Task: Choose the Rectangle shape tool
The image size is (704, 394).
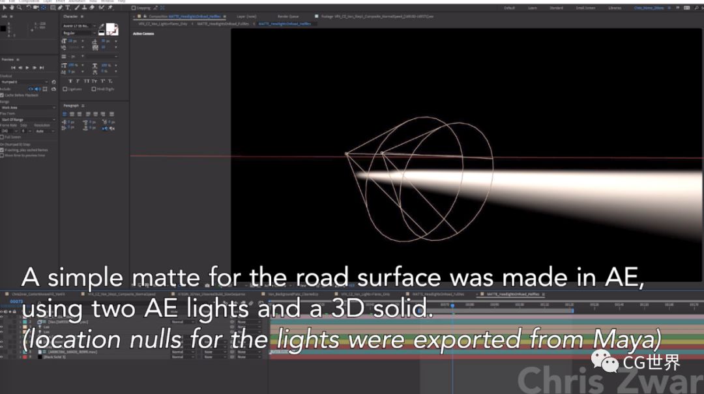Action: coord(51,8)
